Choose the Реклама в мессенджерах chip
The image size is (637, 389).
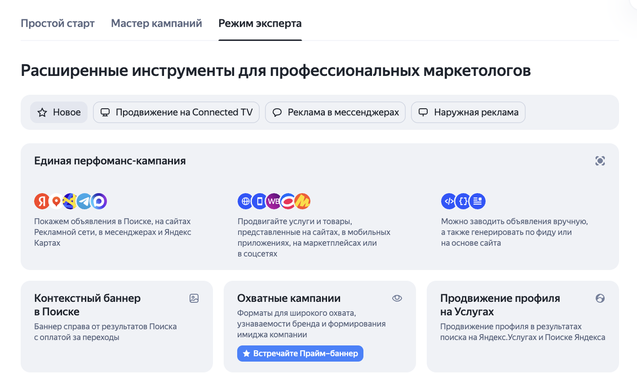(335, 113)
